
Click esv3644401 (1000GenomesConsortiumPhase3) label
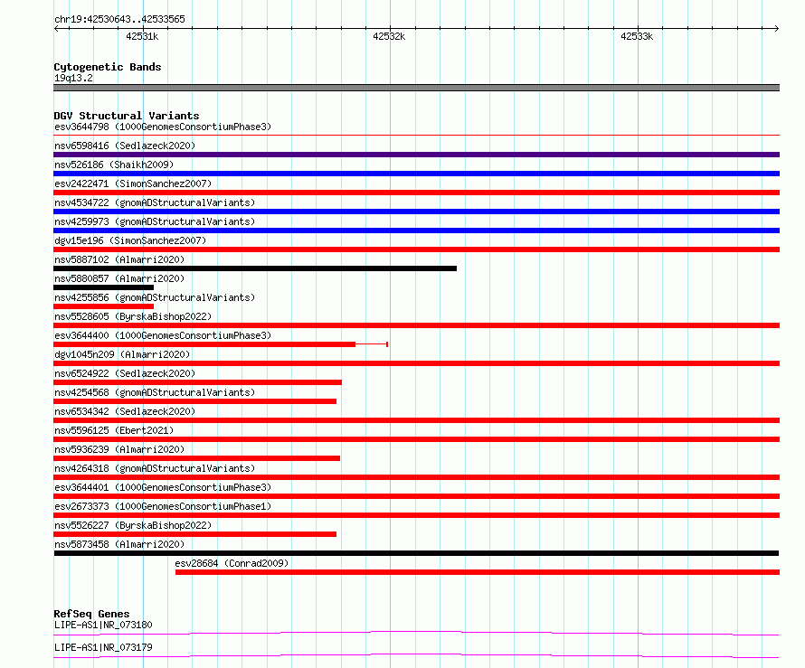[163, 487]
